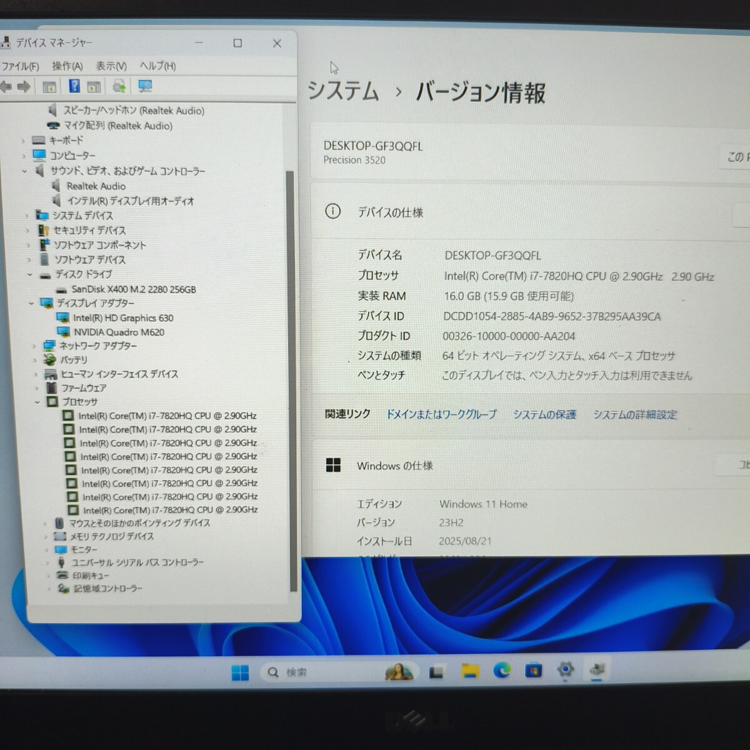This screenshot has height=750, width=750.
Task: Select the Realtek Audio entry
Action: tap(96, 186)
